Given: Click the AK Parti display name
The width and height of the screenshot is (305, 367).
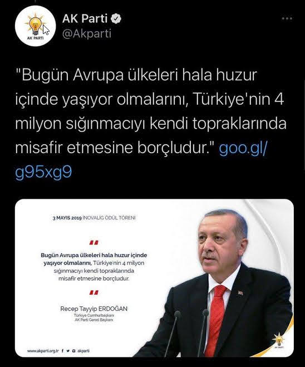Looking at the screenshot, I should click(x=85, y=18).
